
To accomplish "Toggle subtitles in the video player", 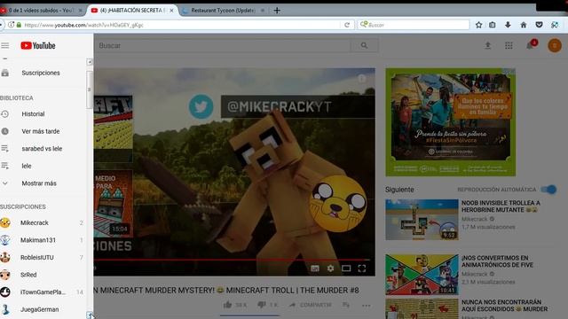I will point(315,268).
